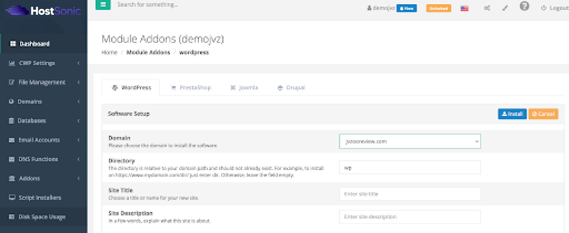Open Dashboard from the sidebar
The width and height of the screenshot is (569, 233).
[35, 44]
